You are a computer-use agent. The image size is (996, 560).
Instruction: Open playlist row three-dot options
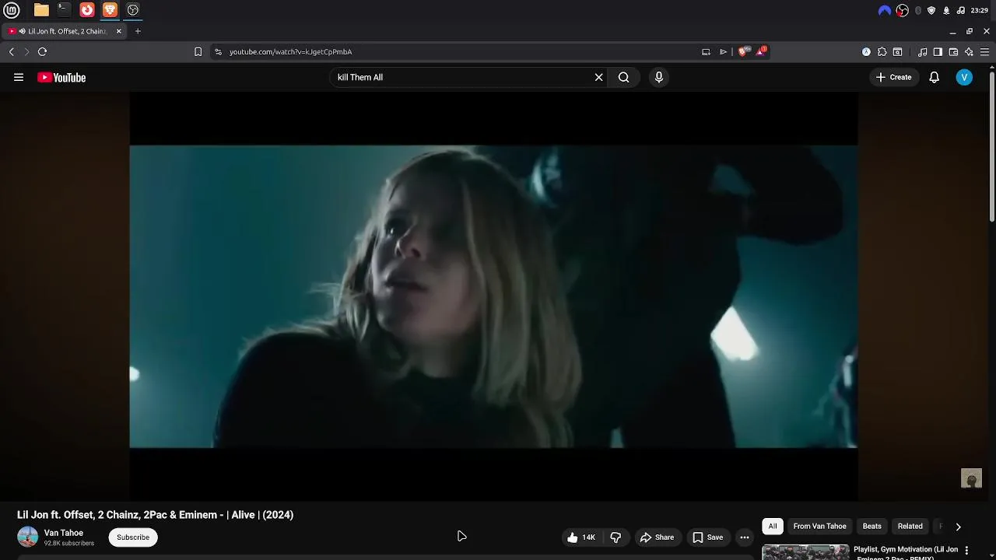(968, 549)
